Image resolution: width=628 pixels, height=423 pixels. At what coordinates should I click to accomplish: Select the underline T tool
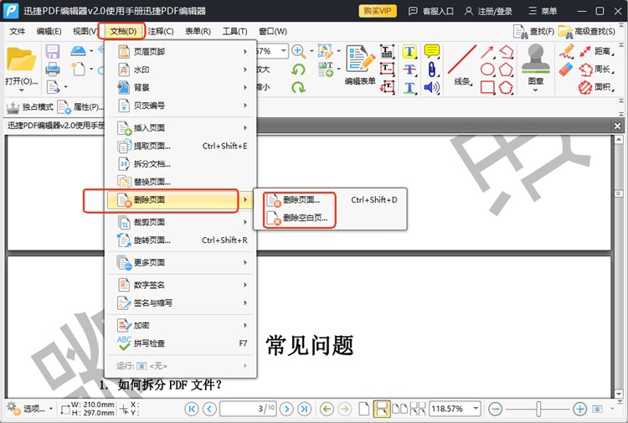(409, 87)
